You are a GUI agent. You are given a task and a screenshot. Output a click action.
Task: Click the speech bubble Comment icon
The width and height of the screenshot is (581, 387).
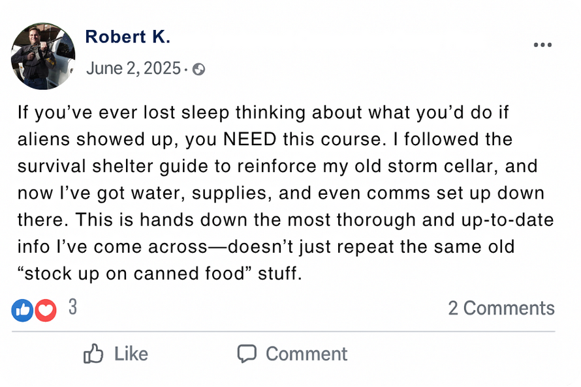(x=246, y=354)
